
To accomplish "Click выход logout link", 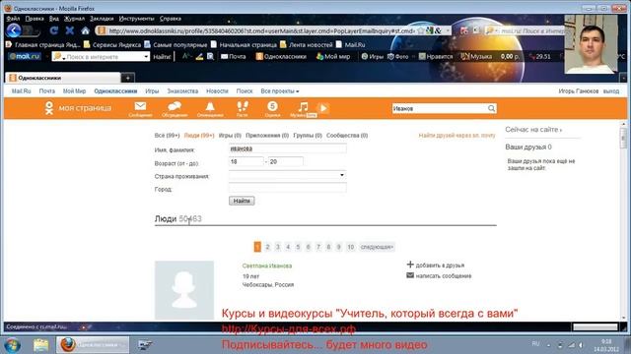I will coord(611,91).
